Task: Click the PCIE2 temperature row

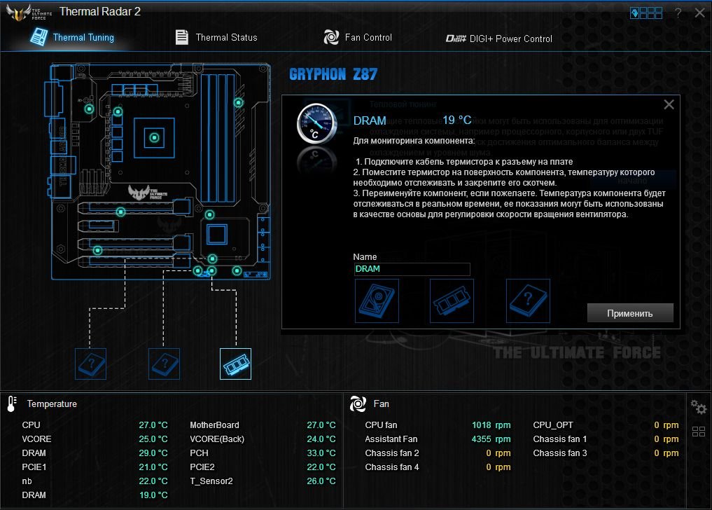Action: pos(263,467)
